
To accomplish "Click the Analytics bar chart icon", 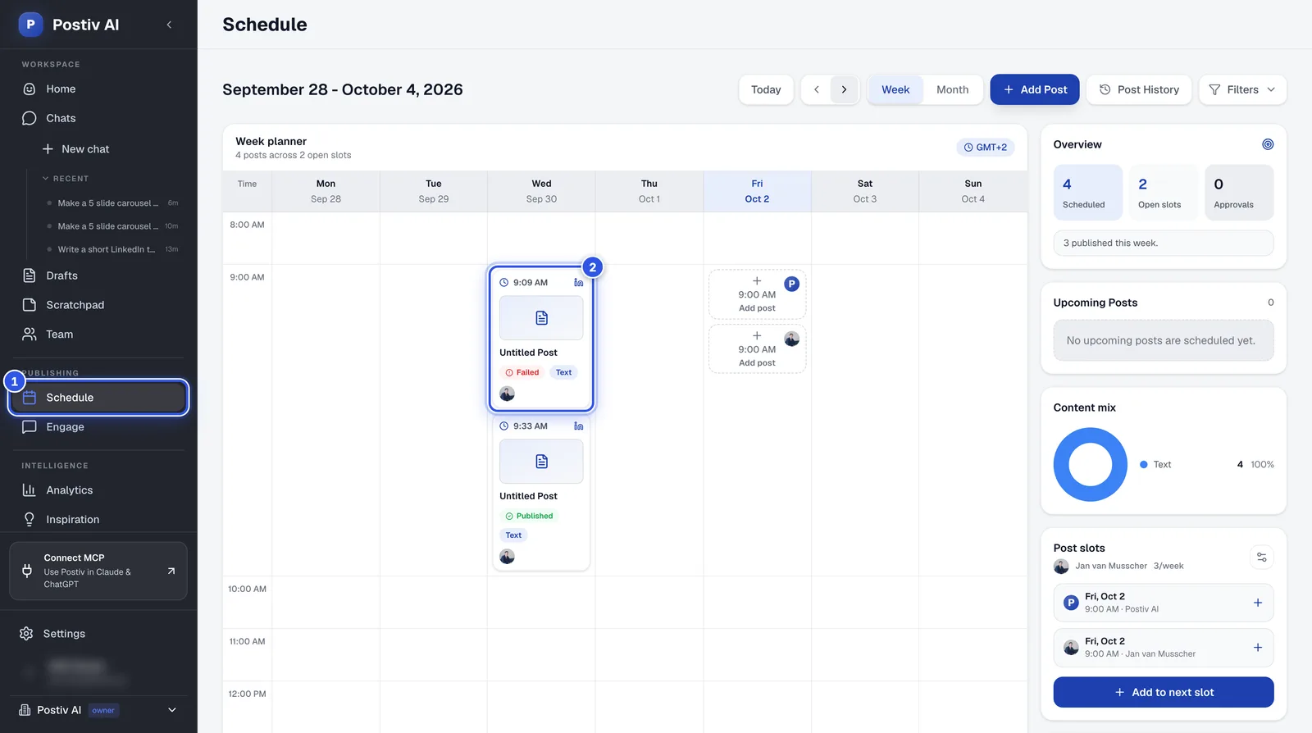I will [30, 490].
